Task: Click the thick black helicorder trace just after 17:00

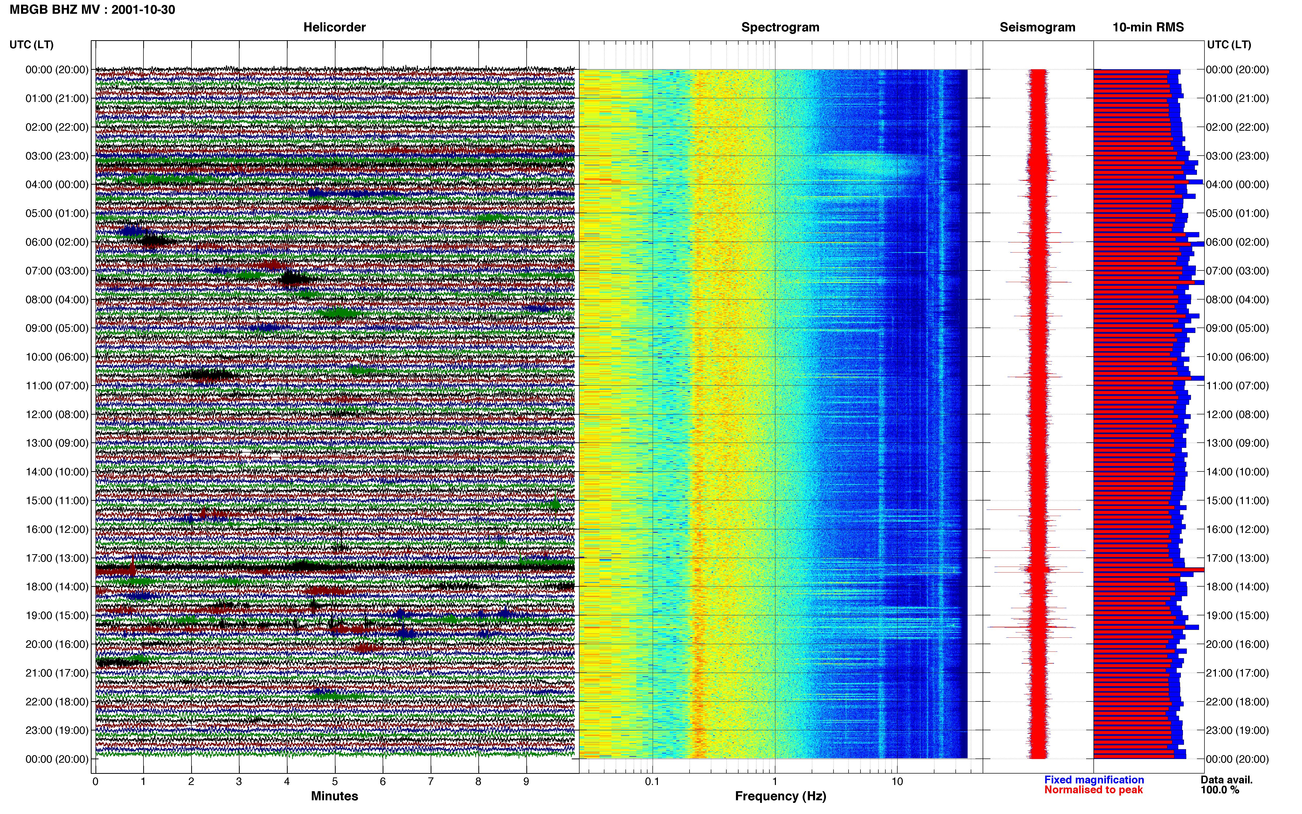Action: (334, 567)
